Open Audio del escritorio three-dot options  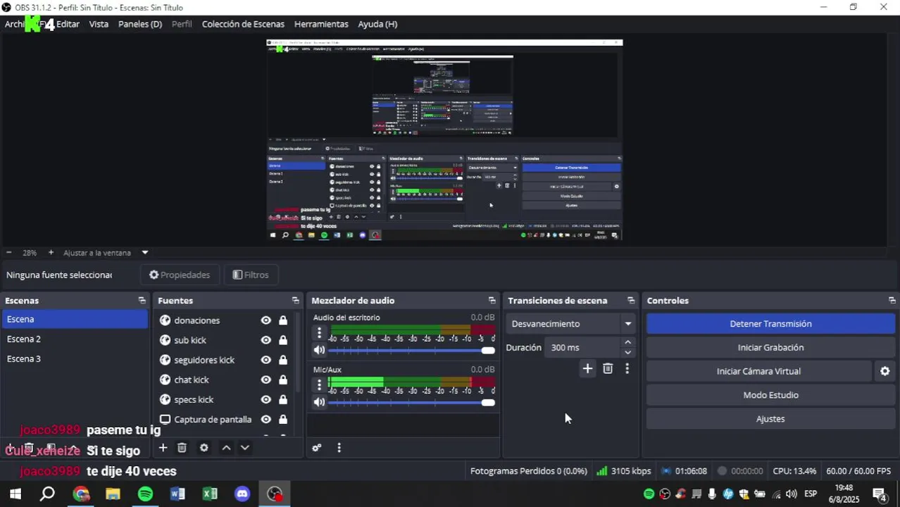tap(319, 333)
